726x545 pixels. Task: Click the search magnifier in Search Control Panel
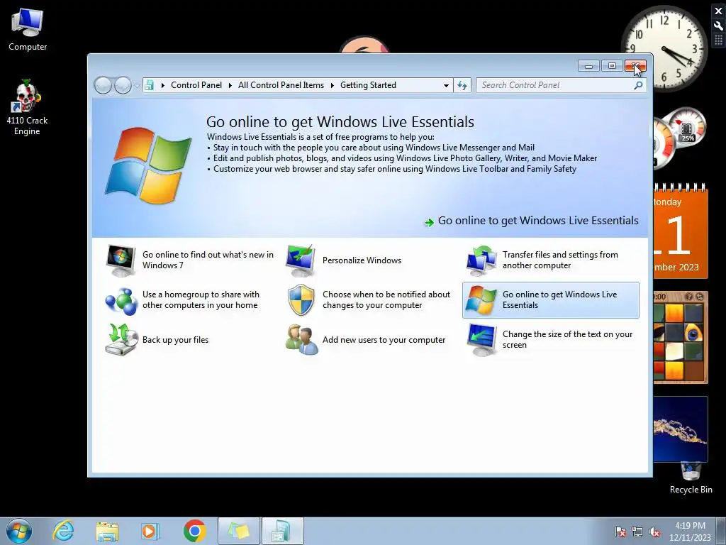[638, 85]
